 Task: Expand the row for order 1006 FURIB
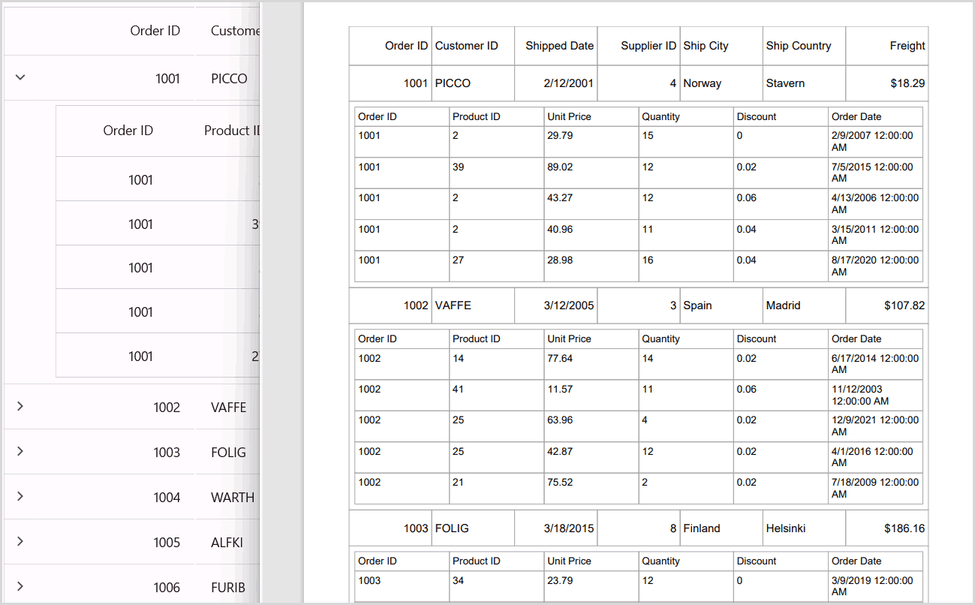pyautogui.click(x=20, y=587)
